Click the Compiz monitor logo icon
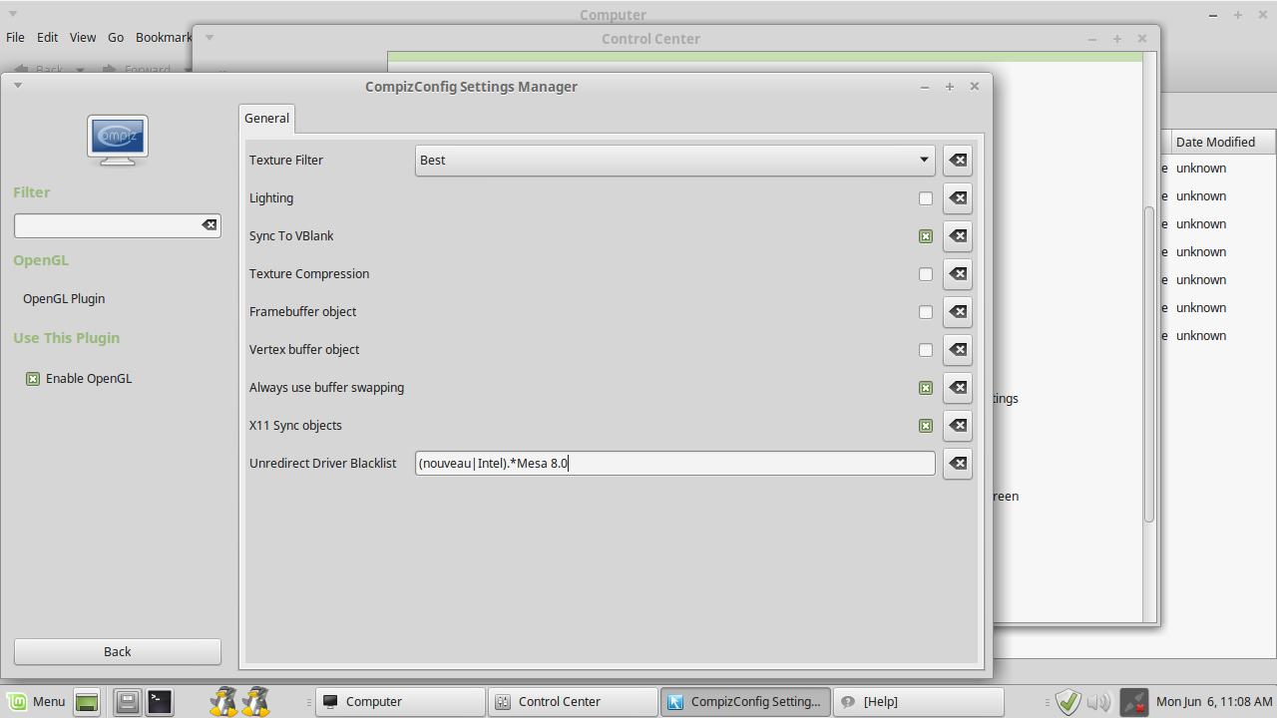 pos(118,141)
